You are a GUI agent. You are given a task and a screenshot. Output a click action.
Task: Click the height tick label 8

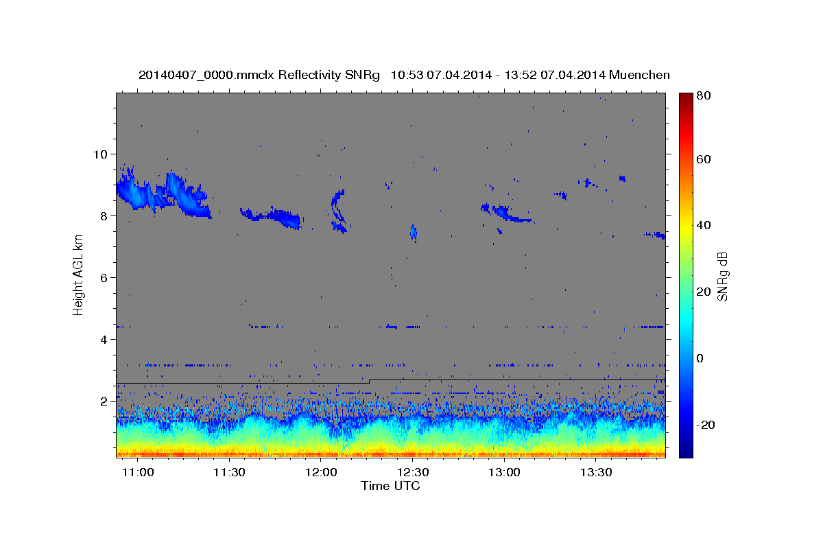pos(104,215)
